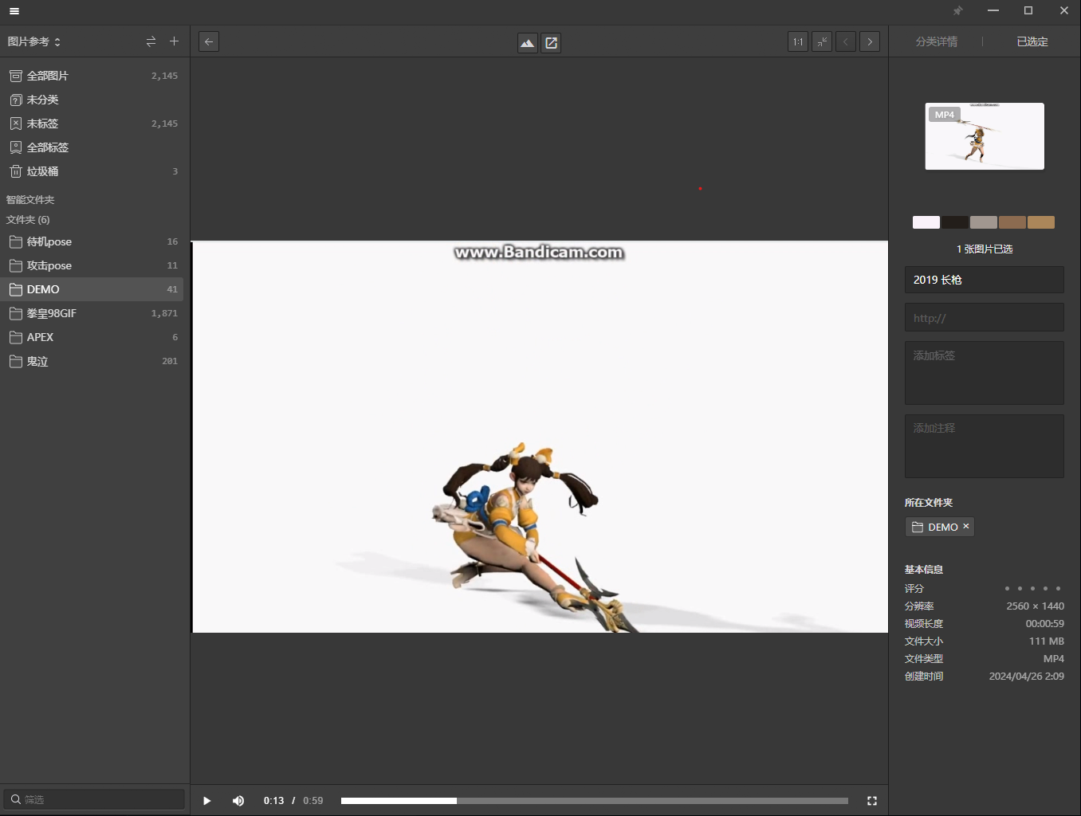Pin the window with the pushpin icon

[957, 11]
